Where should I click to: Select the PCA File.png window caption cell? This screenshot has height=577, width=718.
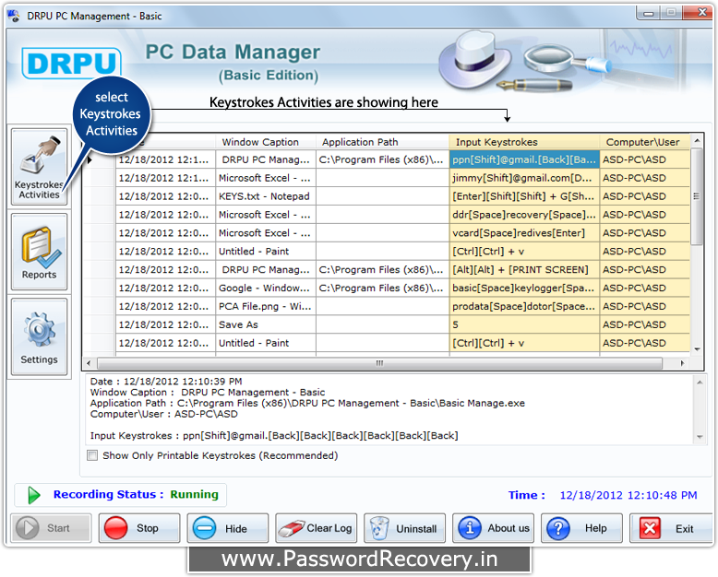pos(266,306)
